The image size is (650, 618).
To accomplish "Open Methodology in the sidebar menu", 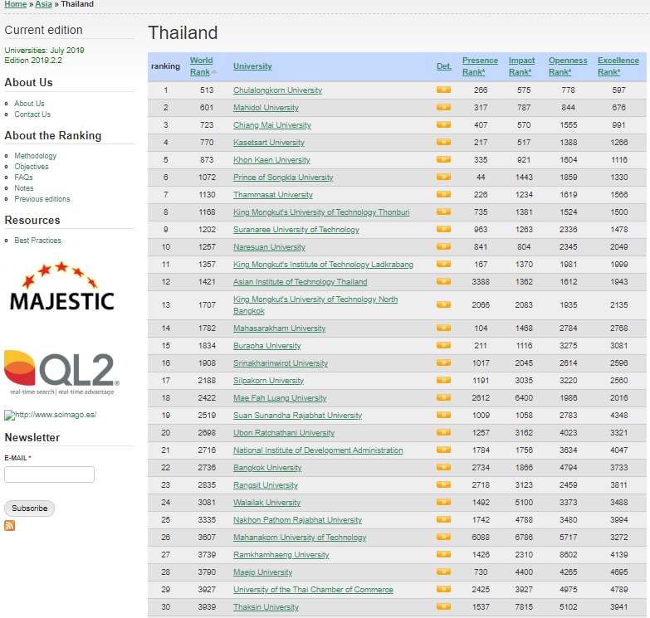I will click(x=36, y=156).
